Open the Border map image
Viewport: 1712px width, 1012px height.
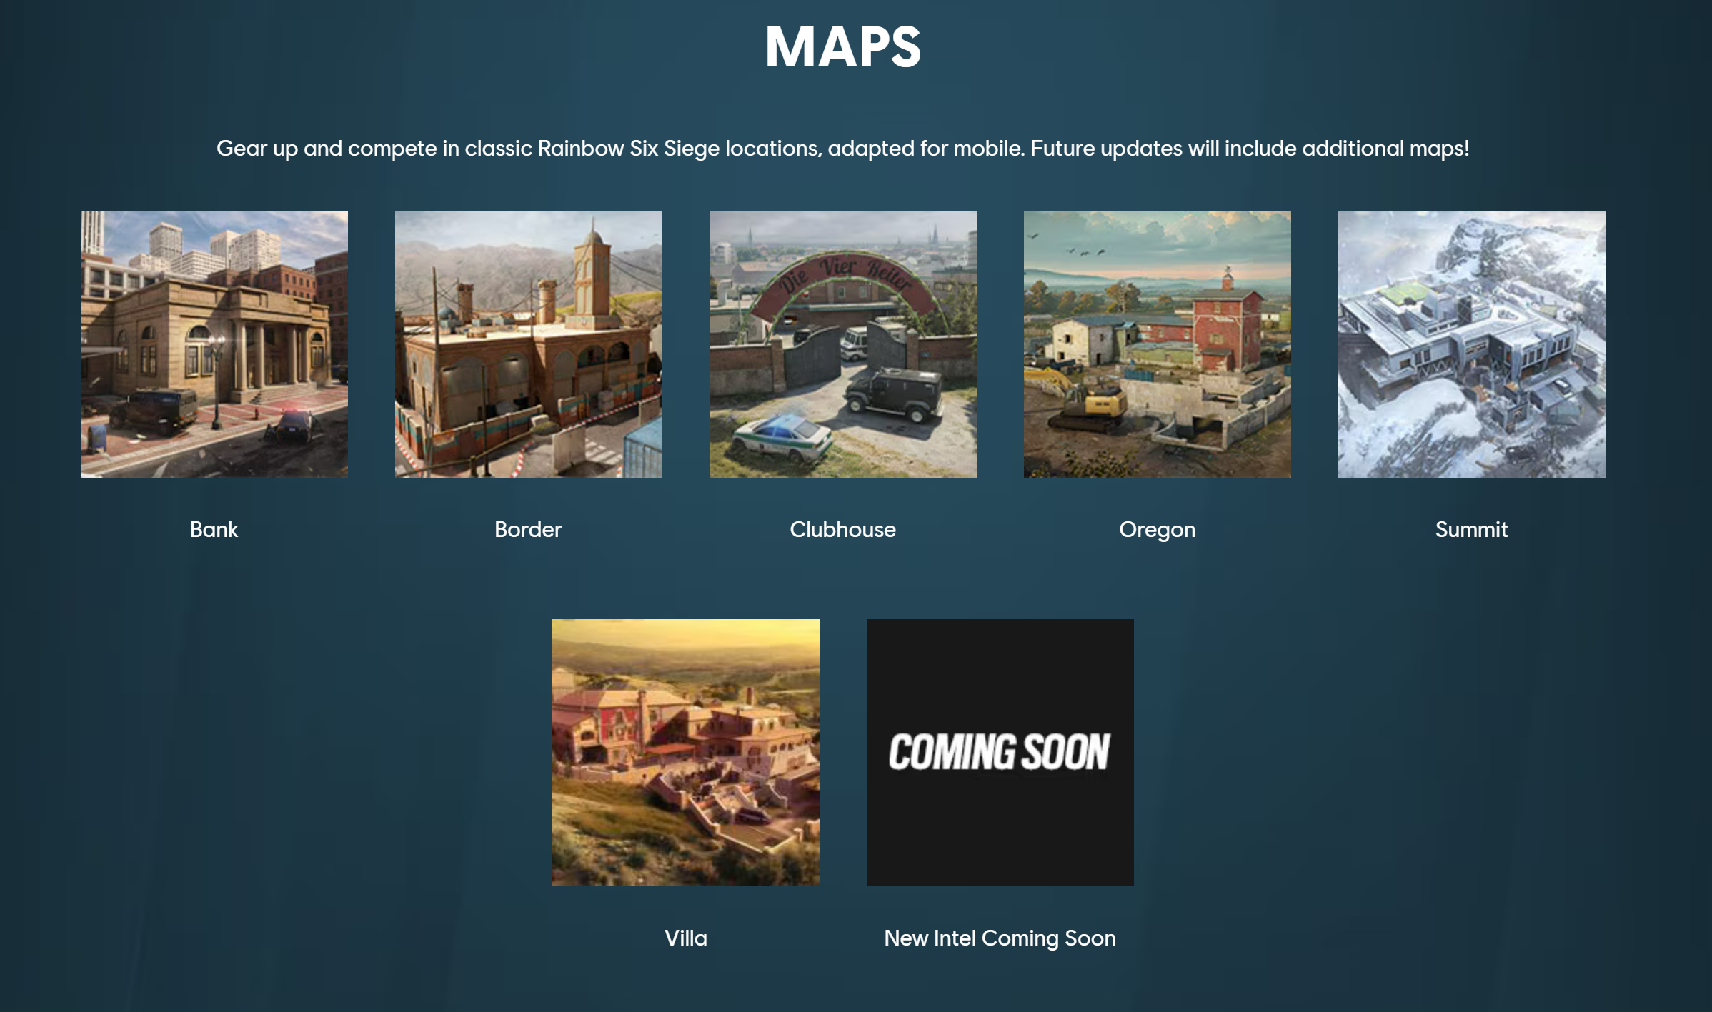pos(528,344)
